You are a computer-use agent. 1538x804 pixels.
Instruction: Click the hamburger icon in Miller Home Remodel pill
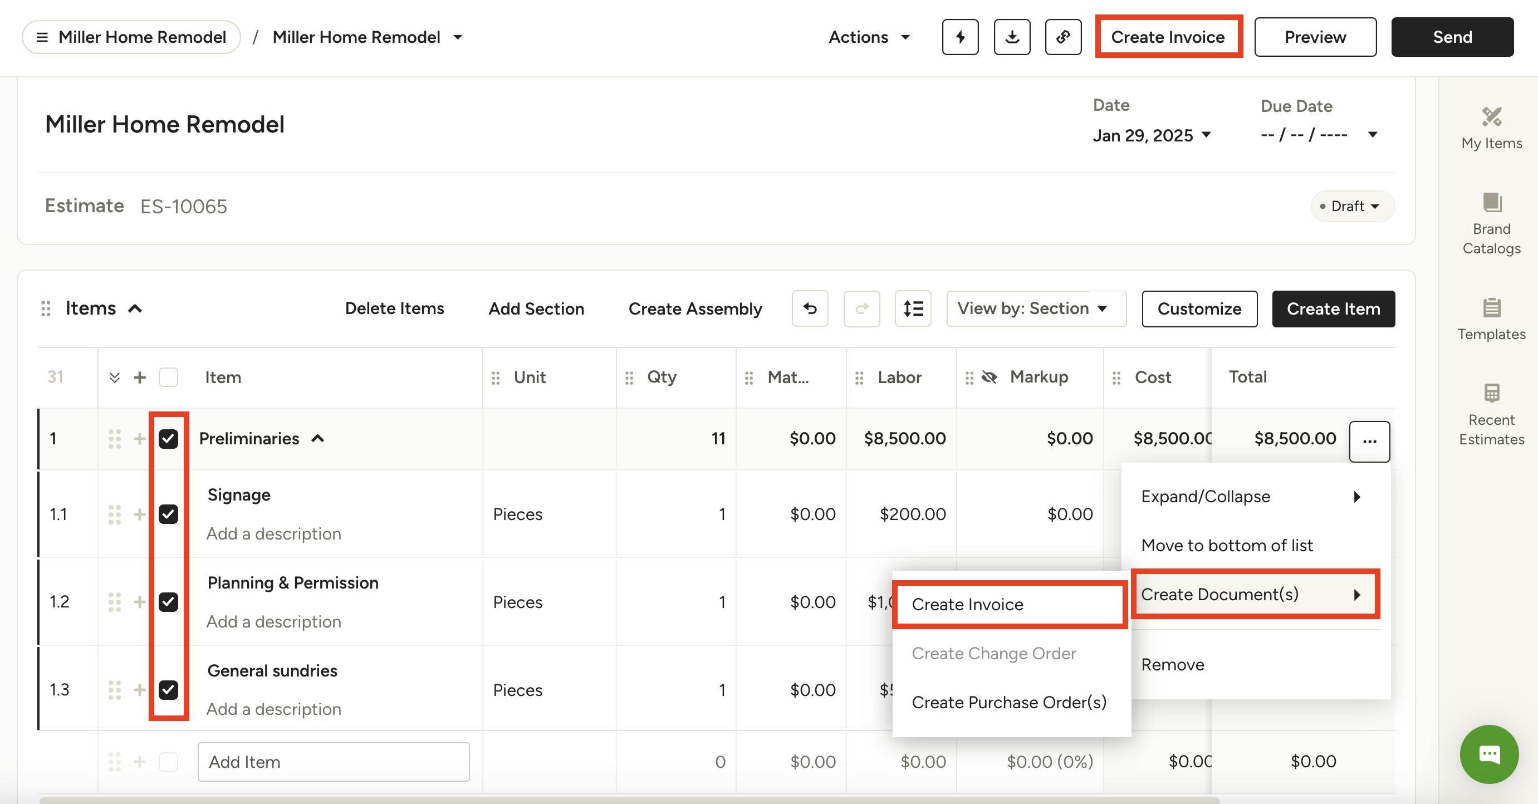click(x=42, y=37)
